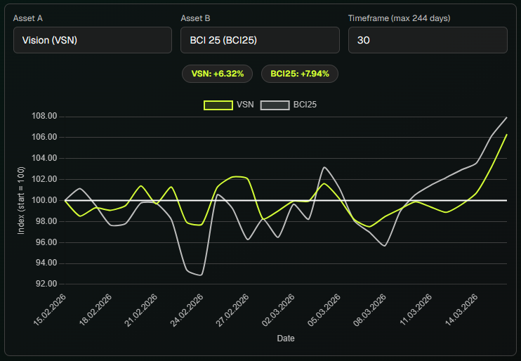Click the 102.00 y-axis value

[x=44, y=179]
